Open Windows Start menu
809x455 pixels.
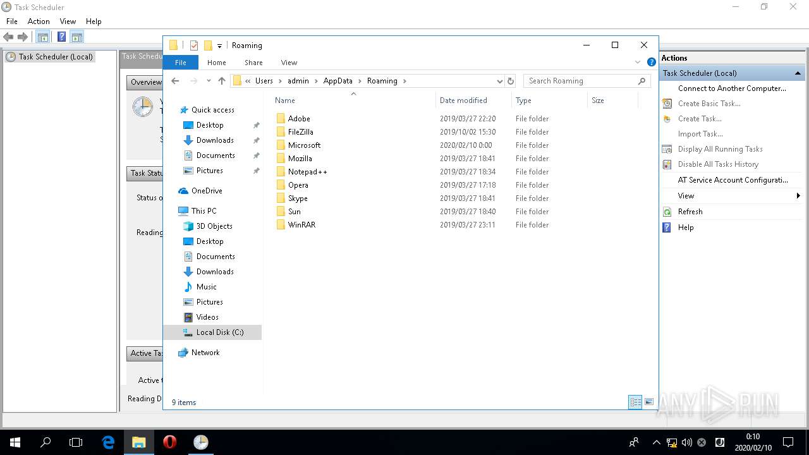tap(15, 442)
